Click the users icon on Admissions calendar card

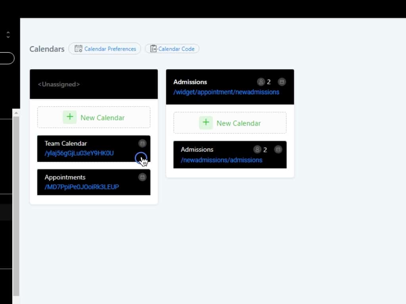(x=257, y=149)
